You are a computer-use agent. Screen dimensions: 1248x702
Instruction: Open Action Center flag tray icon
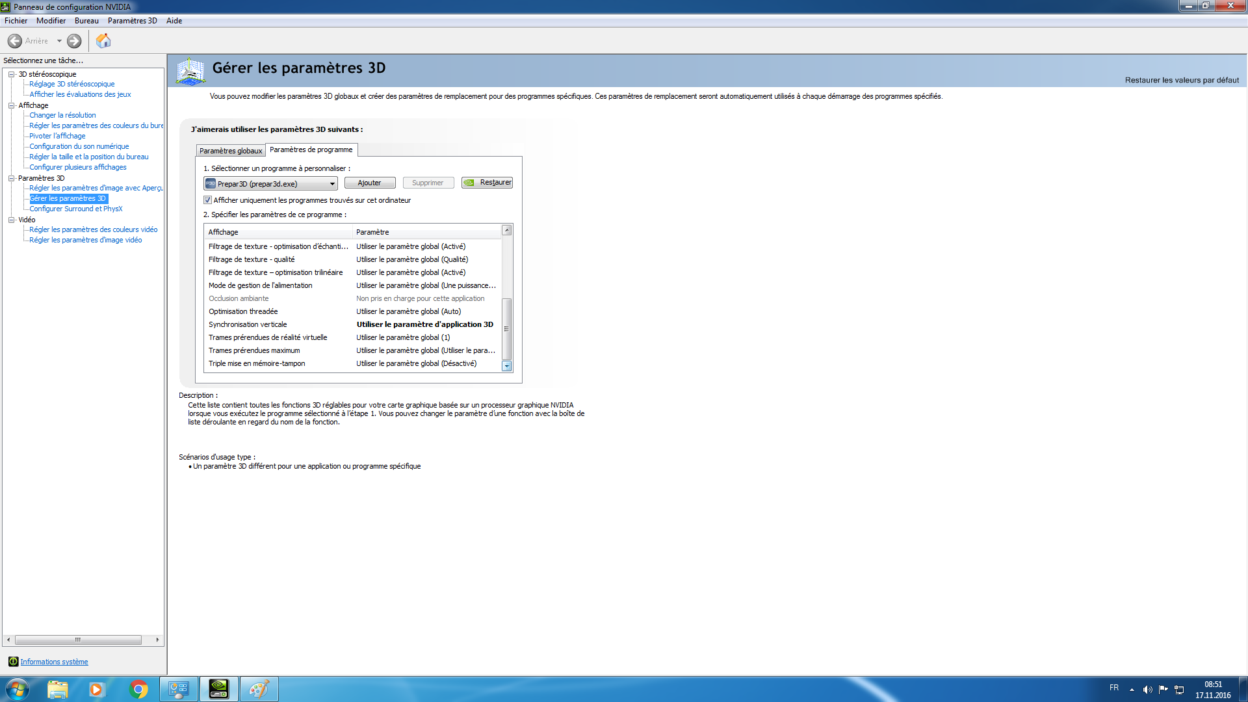click(1163, 690)
